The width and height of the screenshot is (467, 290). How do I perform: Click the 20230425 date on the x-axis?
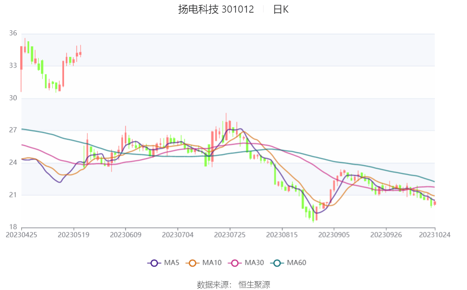coord(21,235)
